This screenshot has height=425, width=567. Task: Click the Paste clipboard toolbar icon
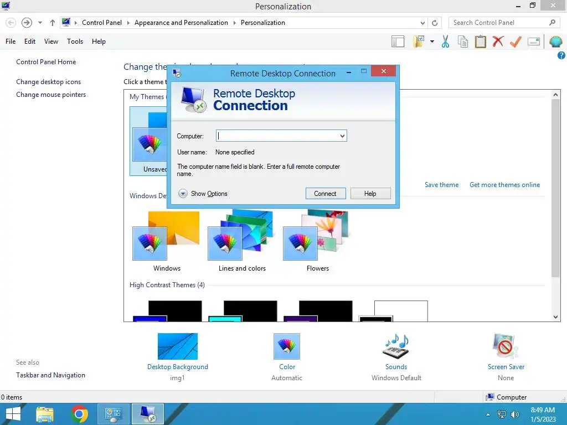pos(480,42)
